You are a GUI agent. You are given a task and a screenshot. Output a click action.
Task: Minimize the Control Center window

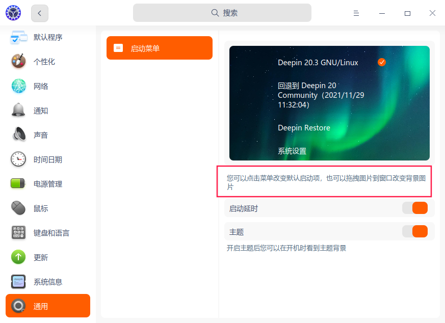click(382, 13)
